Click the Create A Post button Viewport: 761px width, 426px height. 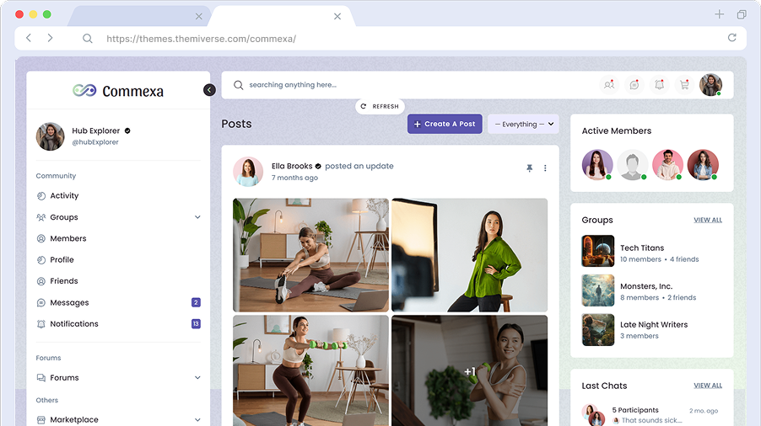(x=445, y=124)
